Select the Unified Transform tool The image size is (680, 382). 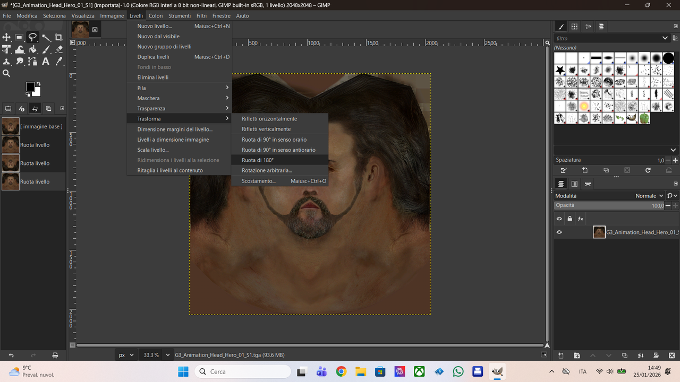(6, 49)
